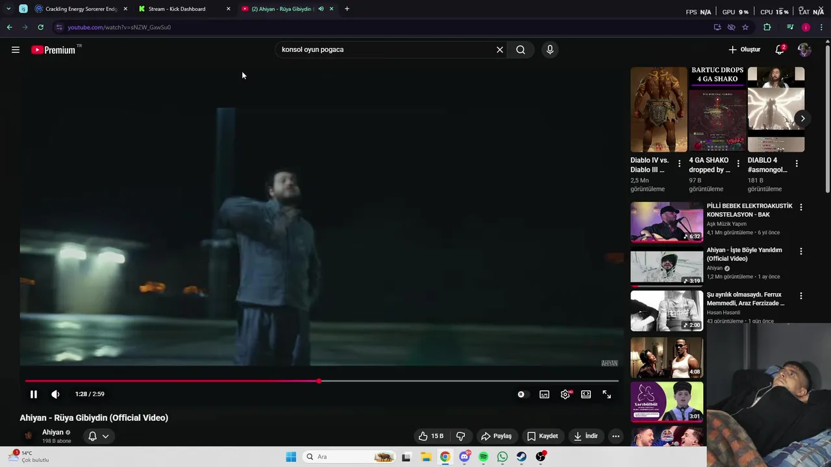Click the youtube.com address bar
Screen dimensions: 831x467
coord(383,27)
